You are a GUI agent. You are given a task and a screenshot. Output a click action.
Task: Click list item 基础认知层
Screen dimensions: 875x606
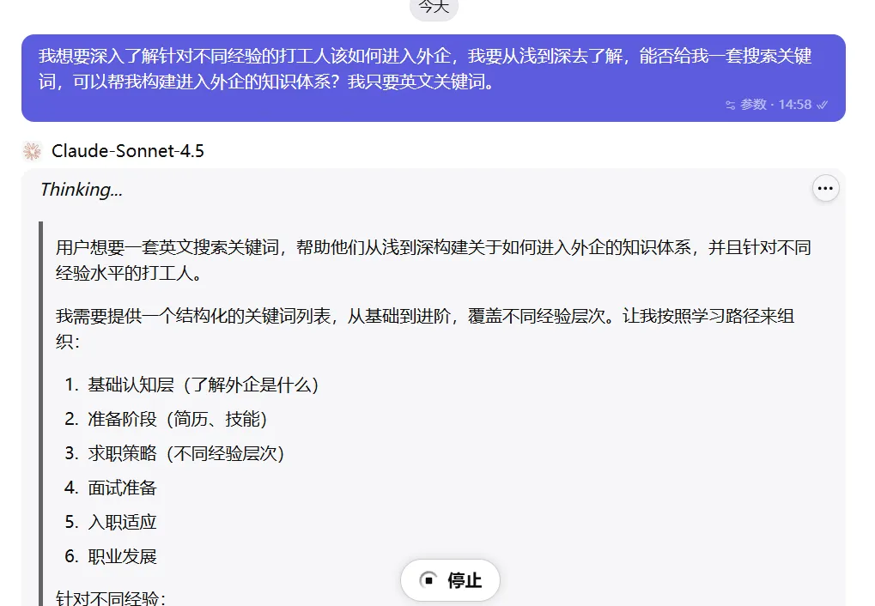point(203,385)
